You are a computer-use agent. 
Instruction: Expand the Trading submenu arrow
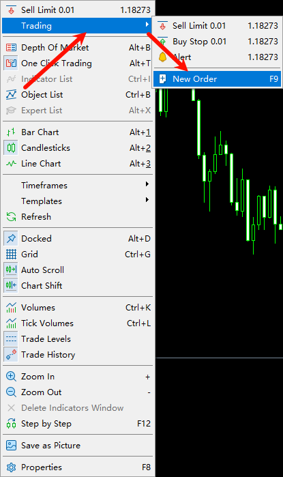(x=147, y=25)
